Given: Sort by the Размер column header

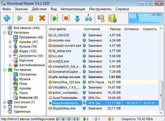Looking at the screenshot, I should [114, 29].
